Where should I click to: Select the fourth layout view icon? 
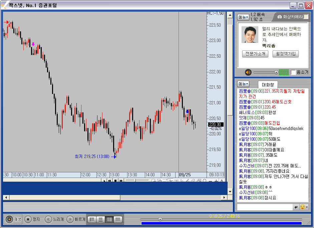(118, 219)
